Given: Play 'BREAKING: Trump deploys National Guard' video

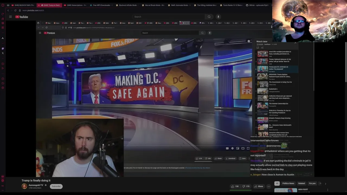Looking at the screenshot, I should pos(277,77).
